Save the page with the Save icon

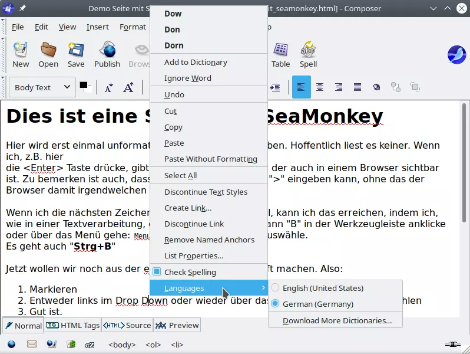(76, 55)
